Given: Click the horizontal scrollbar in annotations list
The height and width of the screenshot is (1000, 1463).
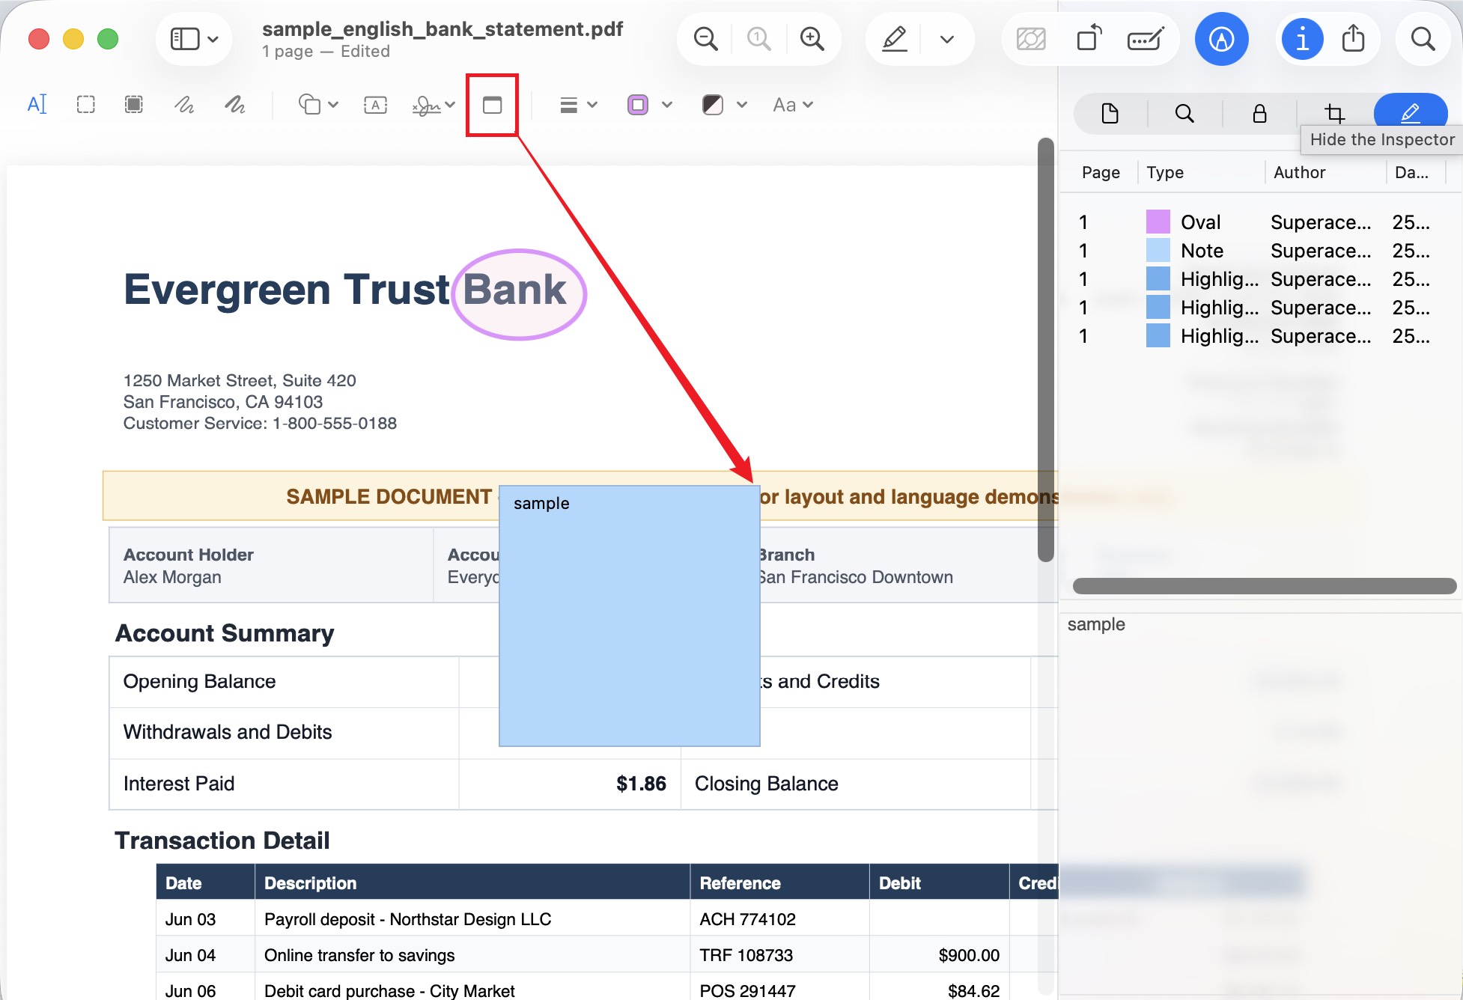Looking at the screenshot, I should point(1265,586).
